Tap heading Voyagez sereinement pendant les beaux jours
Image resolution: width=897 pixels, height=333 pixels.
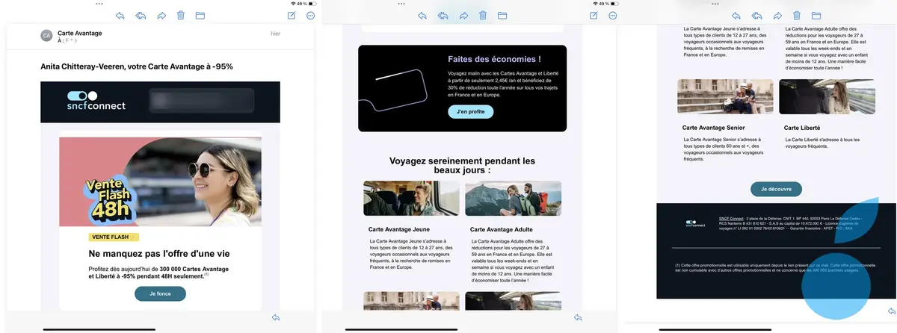(x=462, y=165)
